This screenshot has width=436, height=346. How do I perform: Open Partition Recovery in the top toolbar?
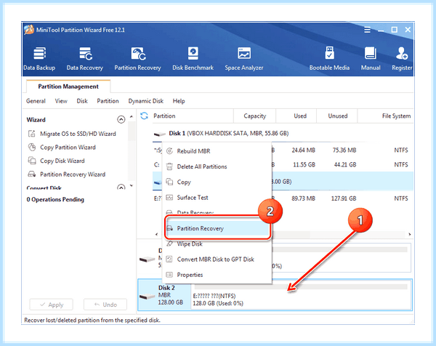(137, 58)
